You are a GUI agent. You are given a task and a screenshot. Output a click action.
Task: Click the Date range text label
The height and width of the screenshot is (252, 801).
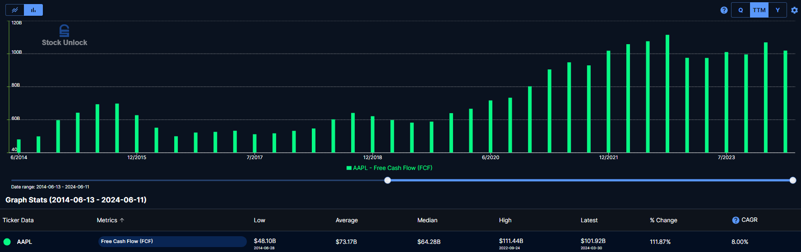point(50,187)
